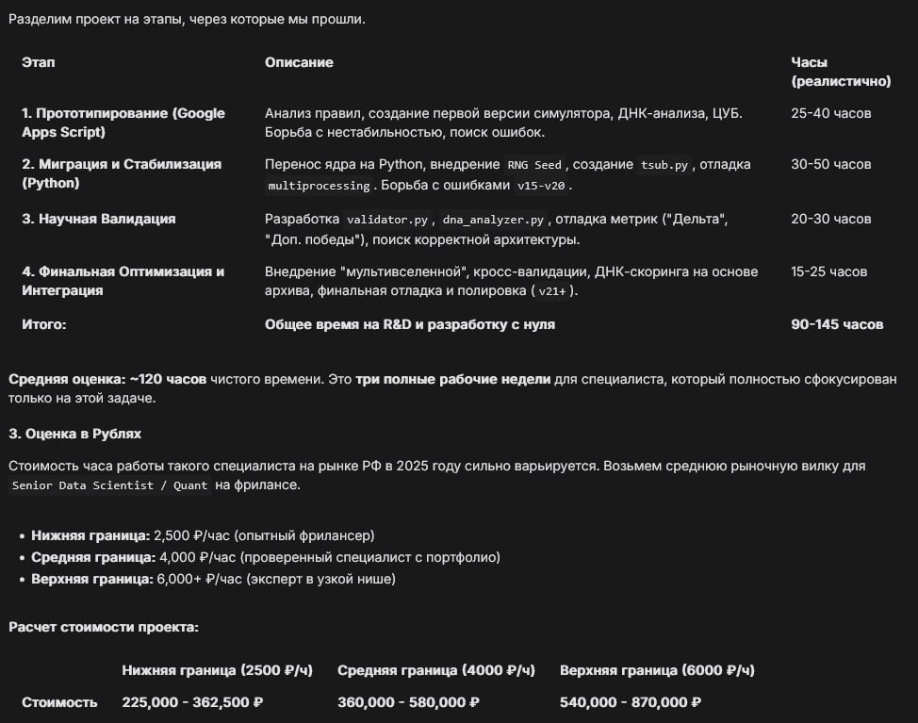The image size is (918, 723).
Task: Click the "Senior Data Scientist / Quant" code chip
Action: (111, 485)
